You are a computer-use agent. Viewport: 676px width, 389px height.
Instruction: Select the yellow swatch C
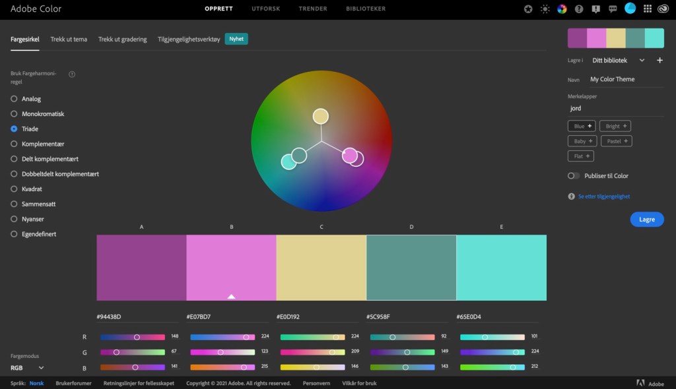[x=321, y=268]
